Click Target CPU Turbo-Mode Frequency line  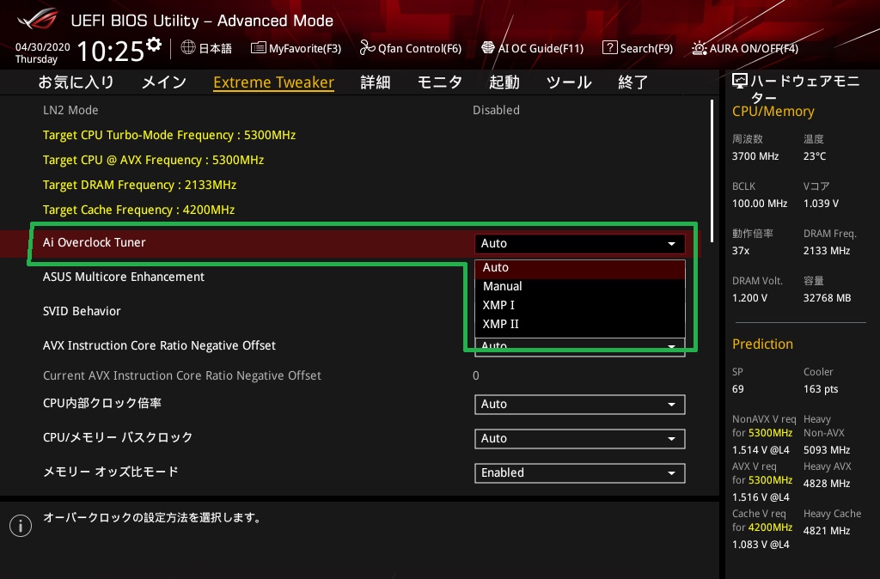click(169, 135)
